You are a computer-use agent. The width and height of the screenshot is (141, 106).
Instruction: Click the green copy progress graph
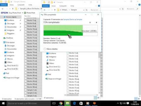tap(70, 30)
